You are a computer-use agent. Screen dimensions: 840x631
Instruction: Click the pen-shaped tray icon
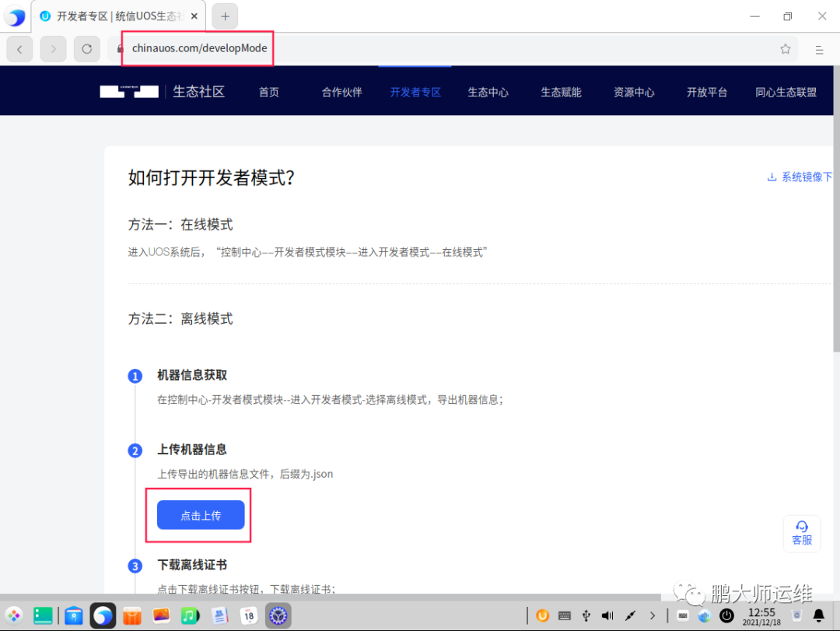630,615
